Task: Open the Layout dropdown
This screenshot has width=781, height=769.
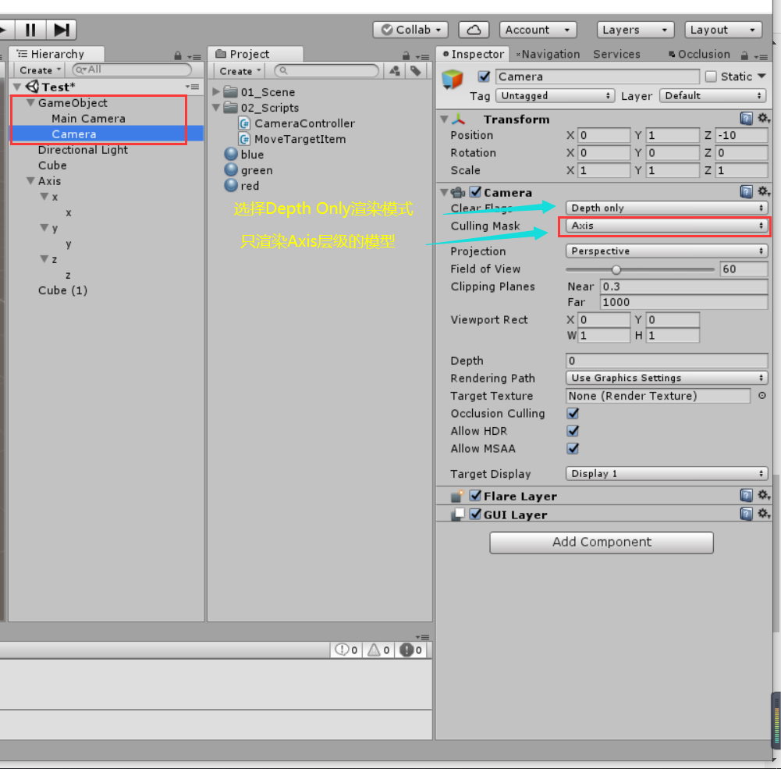Action: click(x=723, y=30)
